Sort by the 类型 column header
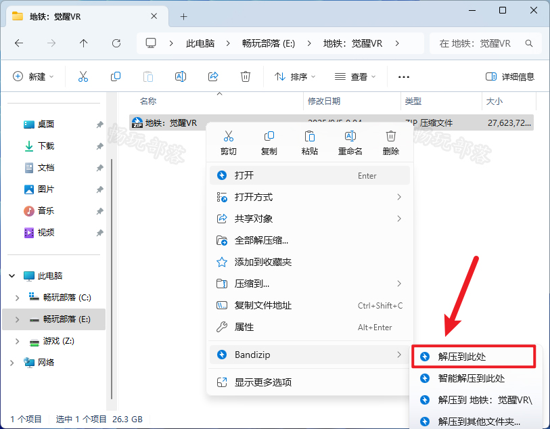This screenshot has height=429, width=550. 442,101
